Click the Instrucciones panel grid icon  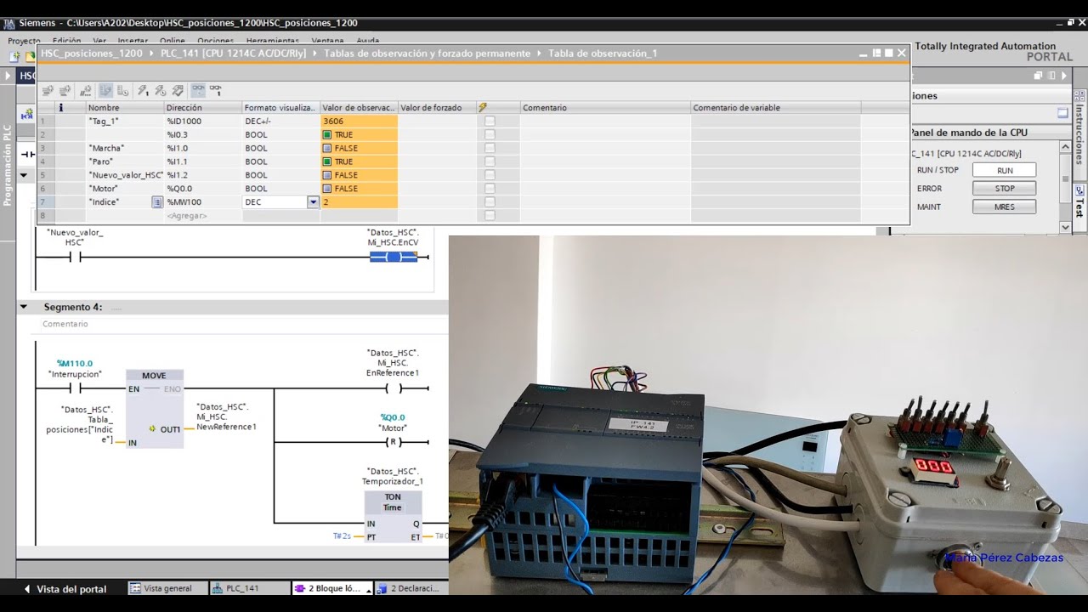click(x=1079, y=96)
